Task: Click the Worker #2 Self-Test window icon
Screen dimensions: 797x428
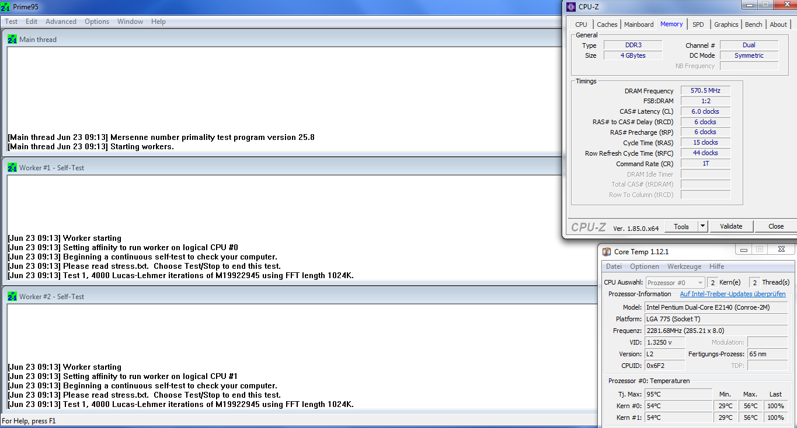Action: pos(12,297)
